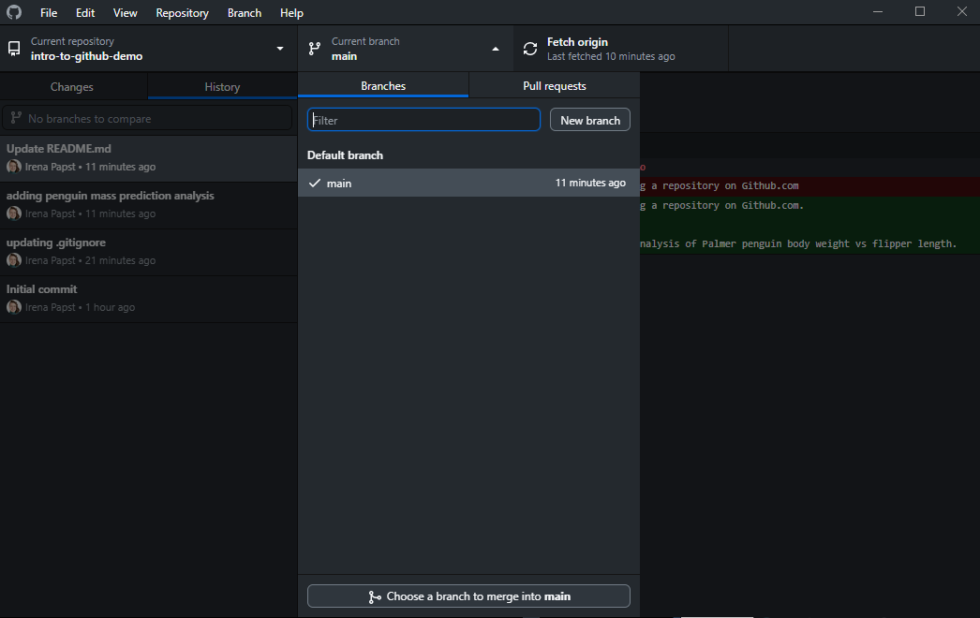Viewport: 980px width, 618px height.
Task: Click the GitHub logo in title bar
Action: pyautogui.click(x=14, y=12)
